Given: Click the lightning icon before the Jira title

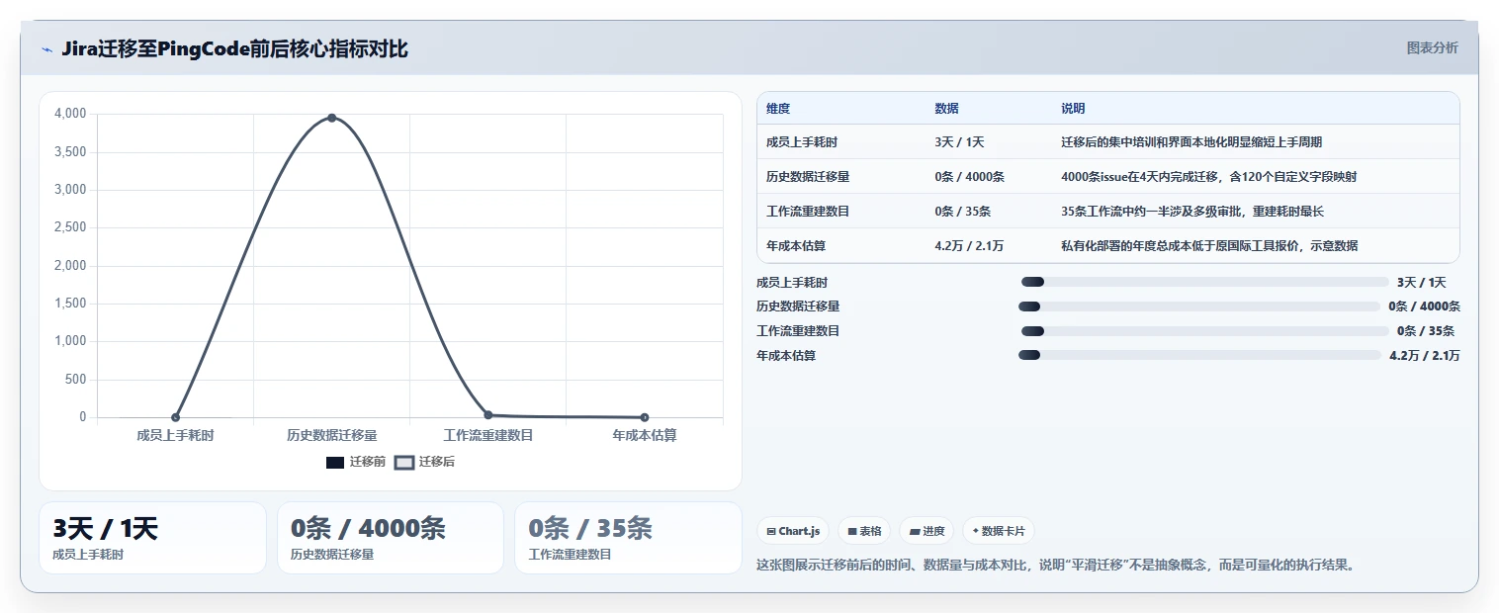Looking at the screenshot, I should point(46,49).
